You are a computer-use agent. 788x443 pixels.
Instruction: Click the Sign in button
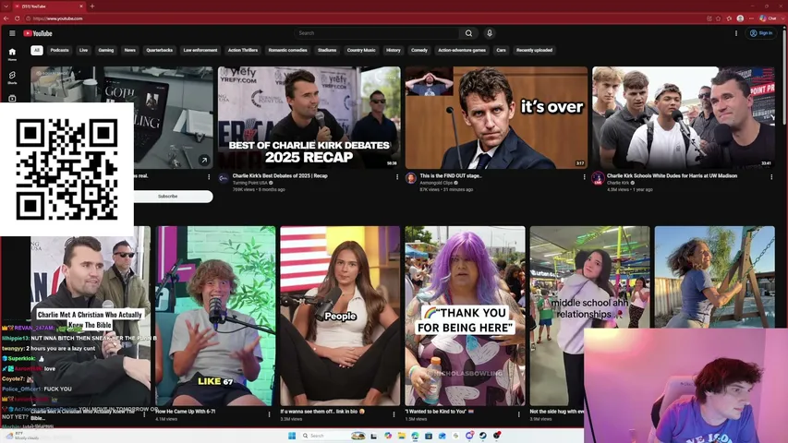(x=761, y=33)
